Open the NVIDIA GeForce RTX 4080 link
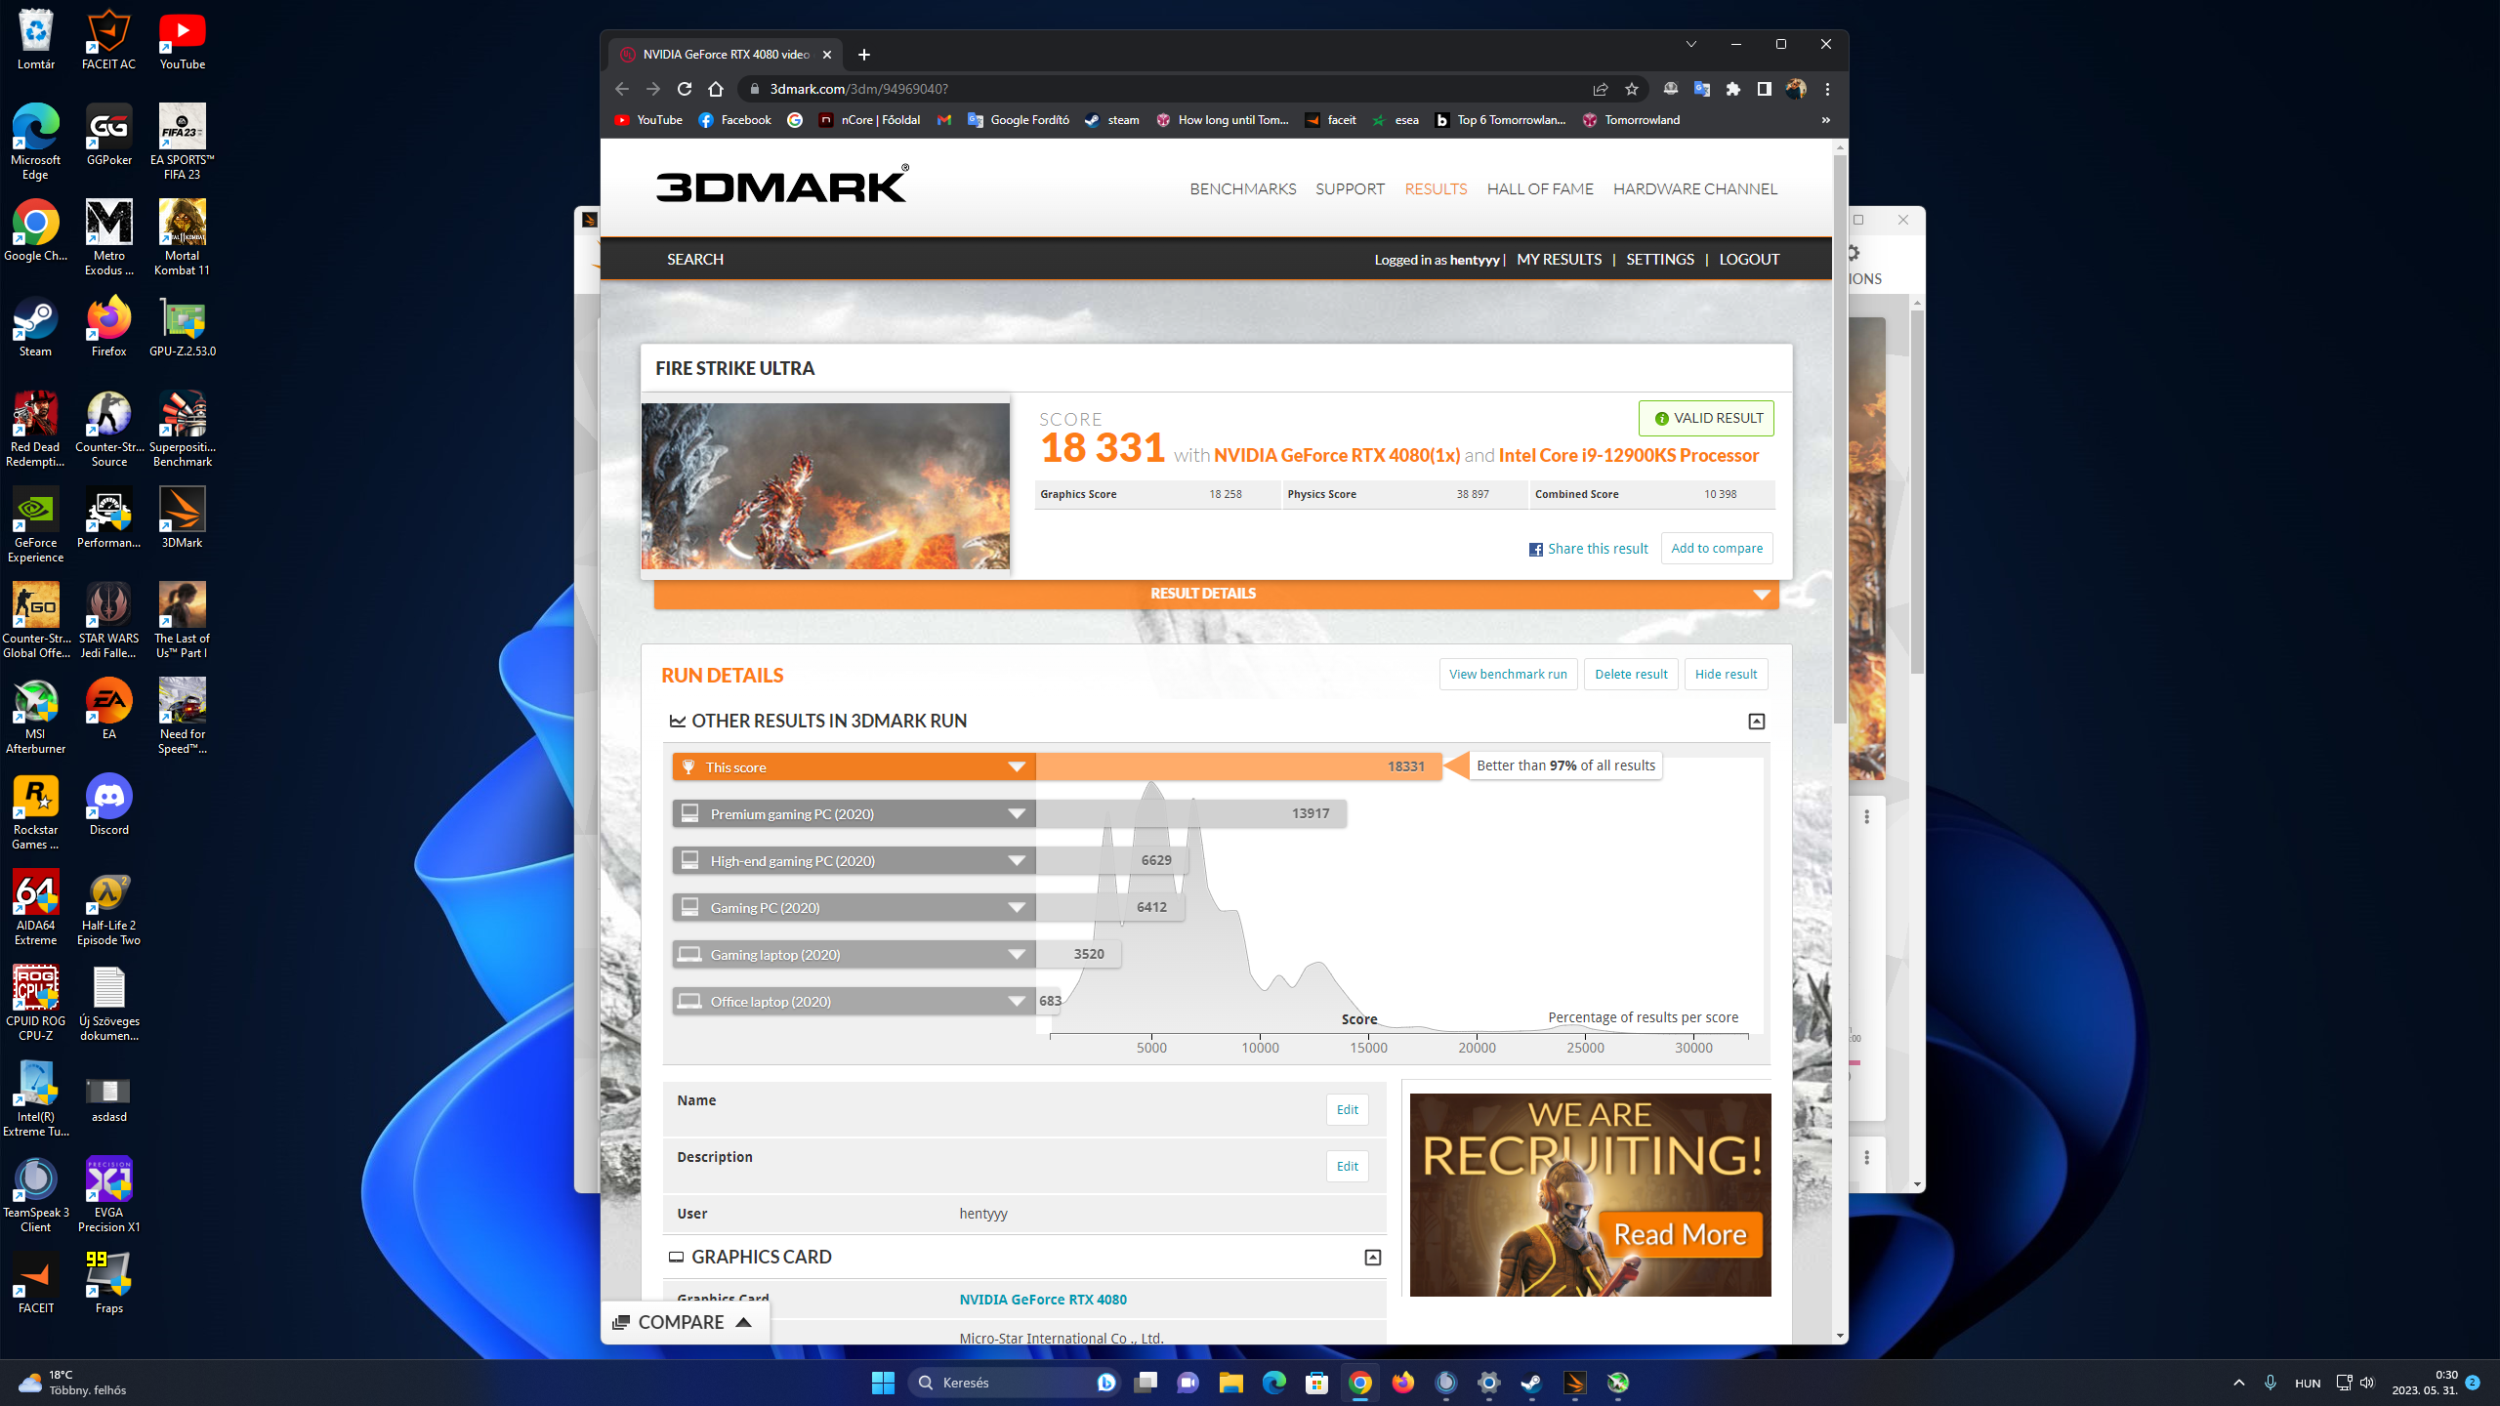 point(1042,1300)
